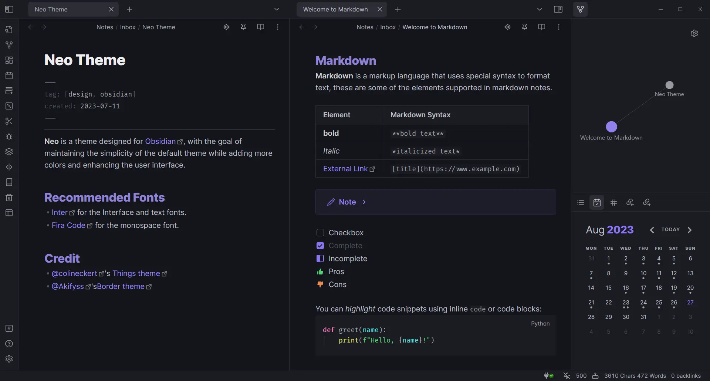The height and width of the screenshot is (381, 710).
Task: Click sync plug status bar icon
Action: (x=548, y=376)
